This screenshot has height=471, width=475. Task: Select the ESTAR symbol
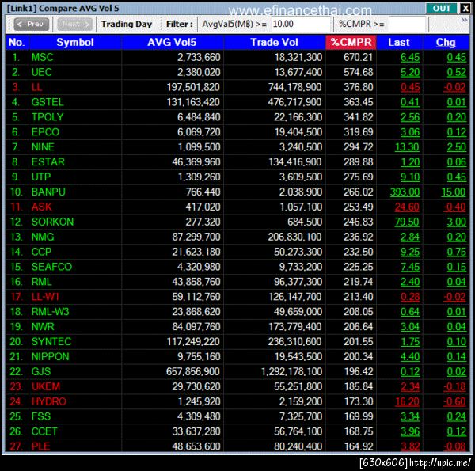point(48,162)
